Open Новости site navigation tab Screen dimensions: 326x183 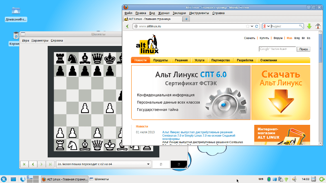point(141,60)
